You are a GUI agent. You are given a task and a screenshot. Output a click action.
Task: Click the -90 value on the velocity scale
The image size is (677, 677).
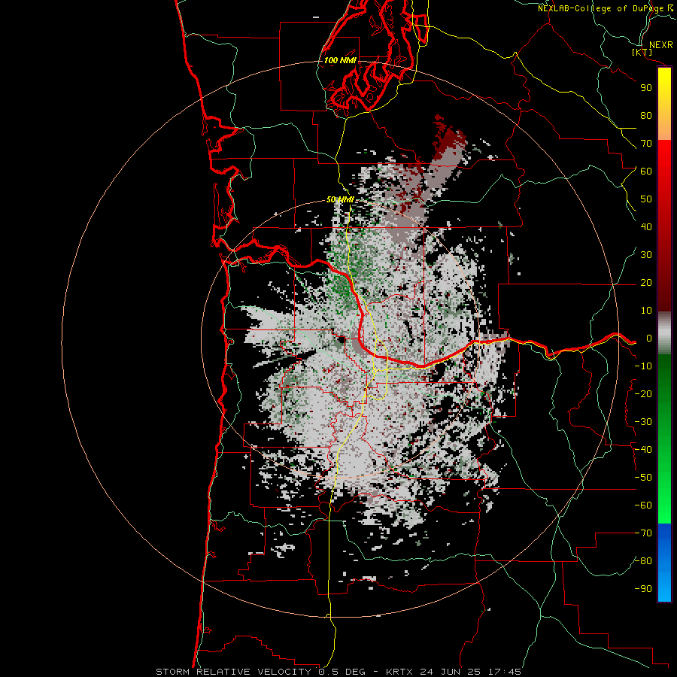(643, 589)
